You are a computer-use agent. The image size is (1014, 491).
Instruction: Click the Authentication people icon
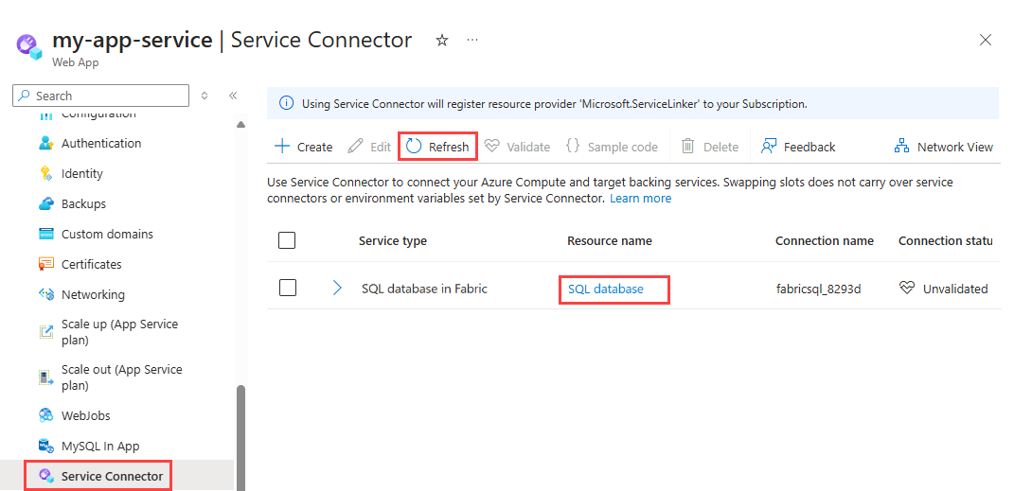[x=45, y=144]
